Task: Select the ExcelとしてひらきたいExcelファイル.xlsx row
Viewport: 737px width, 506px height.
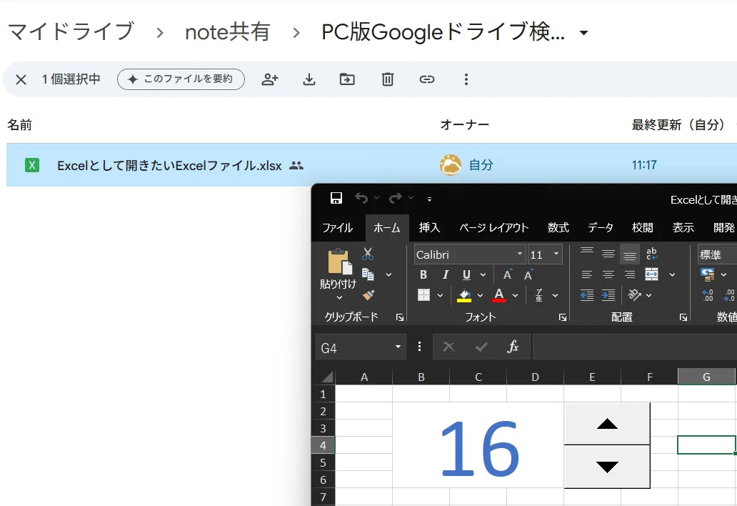Action: [371, 164]
